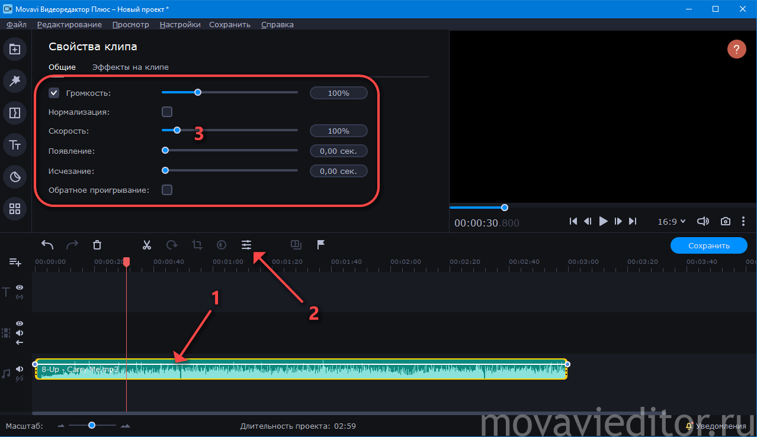Uncheck the Громкость checkbox
Screen dimensions: 757x437
[54, 93]
